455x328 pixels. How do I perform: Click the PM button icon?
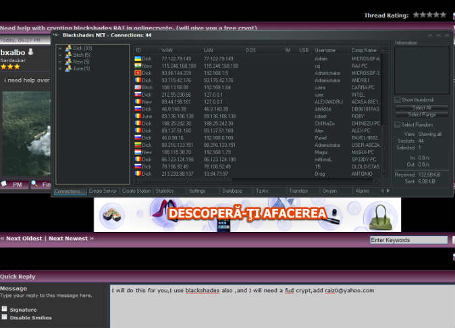coord(5,184)
